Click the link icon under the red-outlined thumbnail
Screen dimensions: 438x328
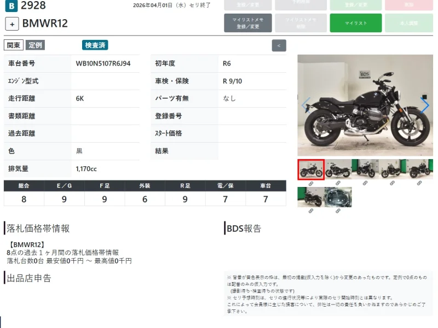click(x=311, y=184)
